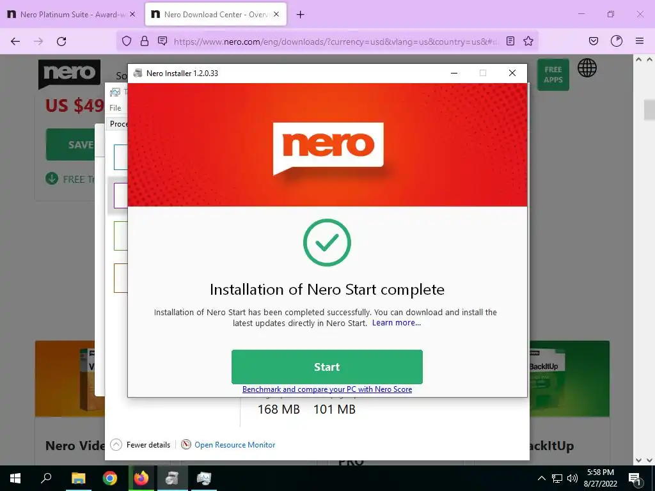
Task: Go back in Firefox history
Action: (x=15, y=41)
